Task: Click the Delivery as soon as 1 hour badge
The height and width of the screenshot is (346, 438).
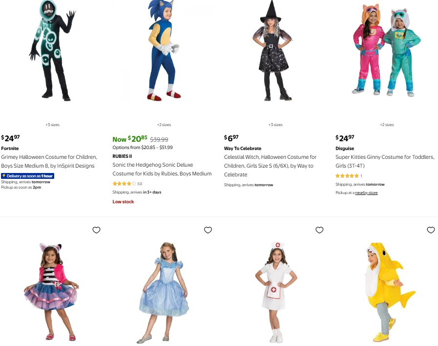Action: pos(28,176)
